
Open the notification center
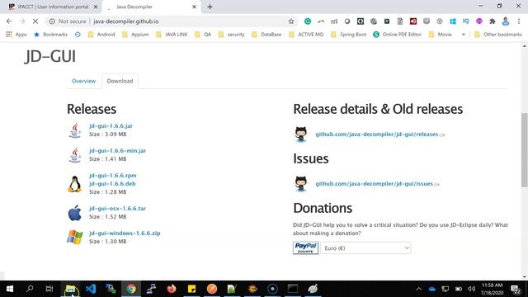(x=515, y=289)
